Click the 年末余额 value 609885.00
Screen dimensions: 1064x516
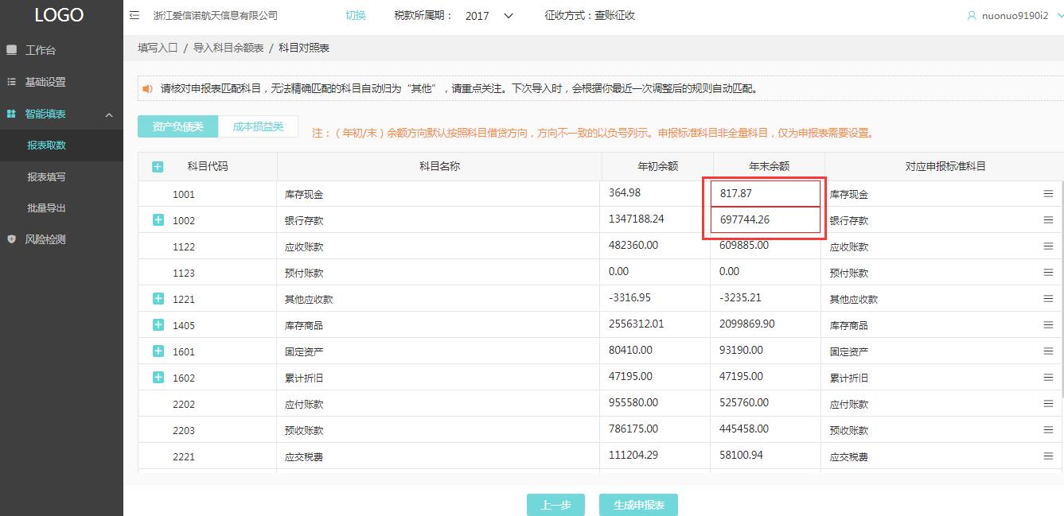coord(744,245)
